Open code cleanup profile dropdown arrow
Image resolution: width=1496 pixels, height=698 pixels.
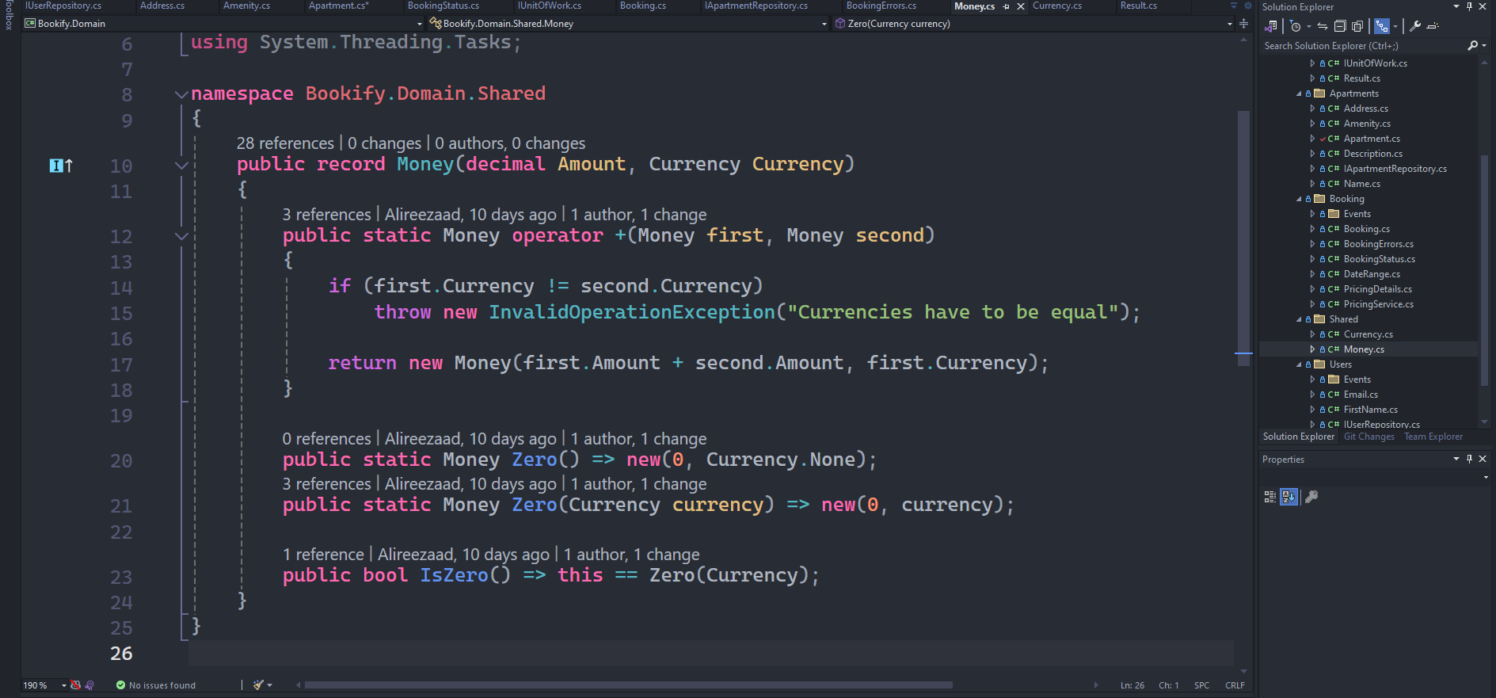[270, 685]
